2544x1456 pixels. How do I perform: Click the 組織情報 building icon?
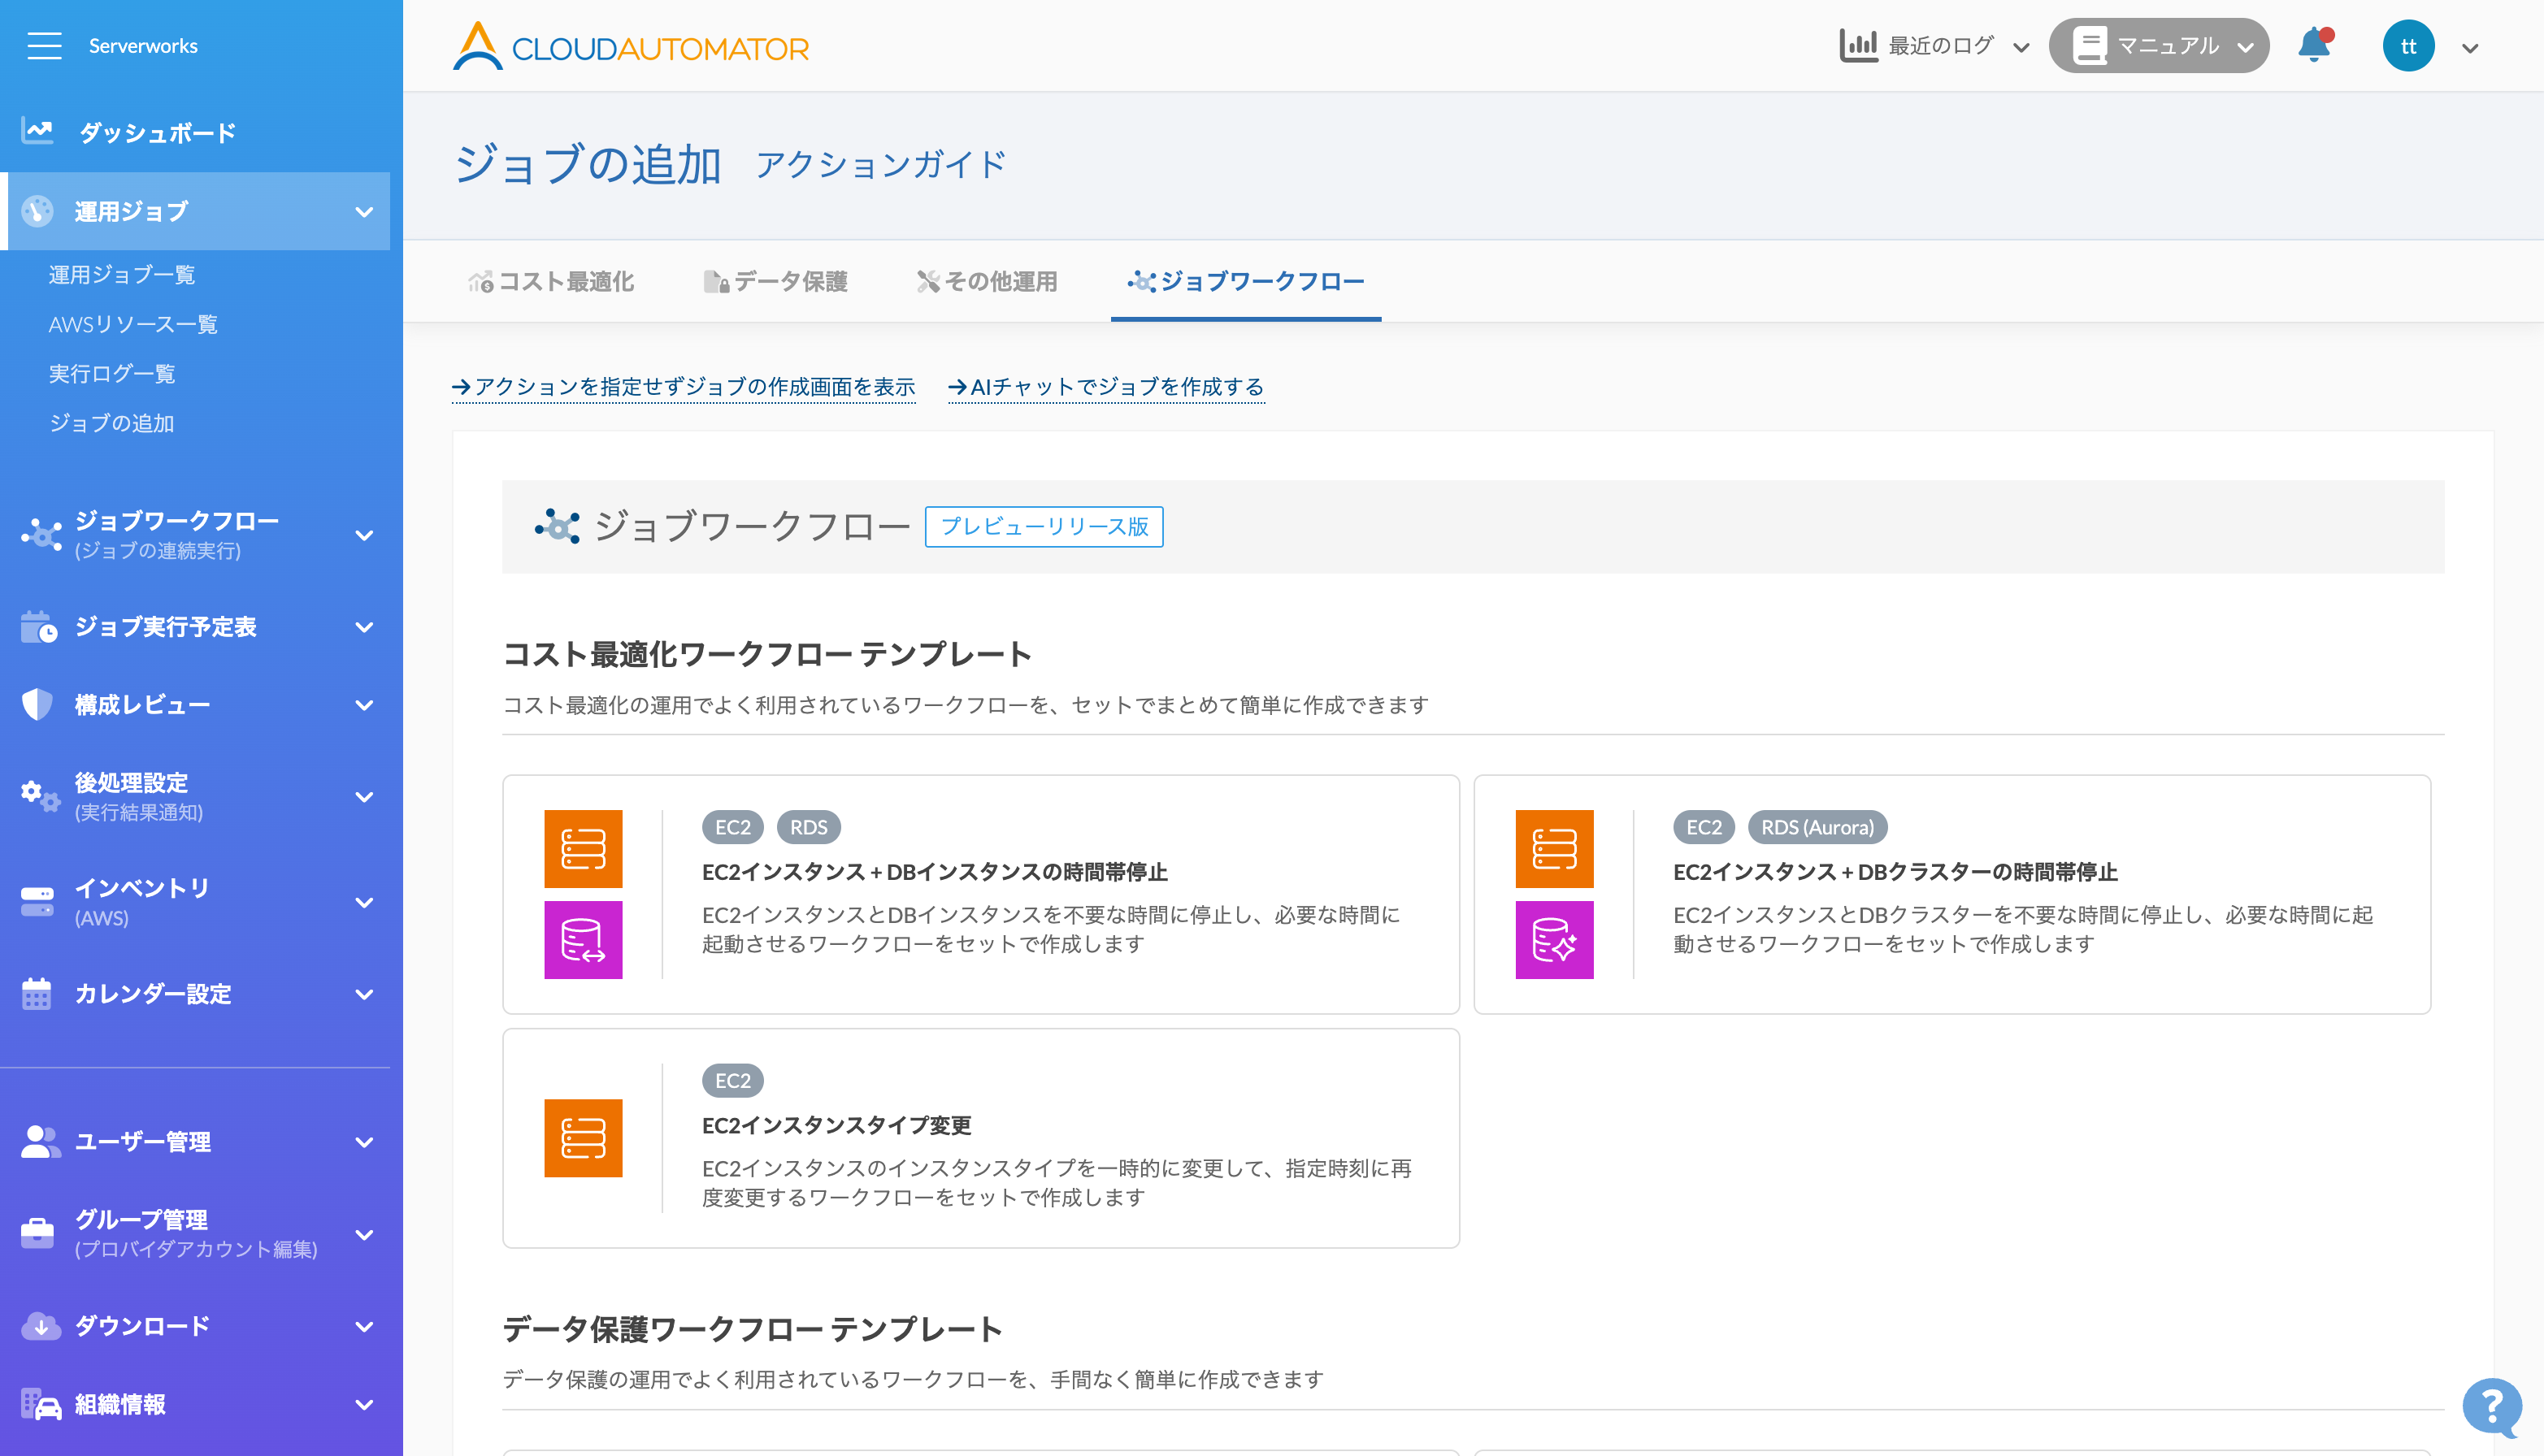point(42,1405)
